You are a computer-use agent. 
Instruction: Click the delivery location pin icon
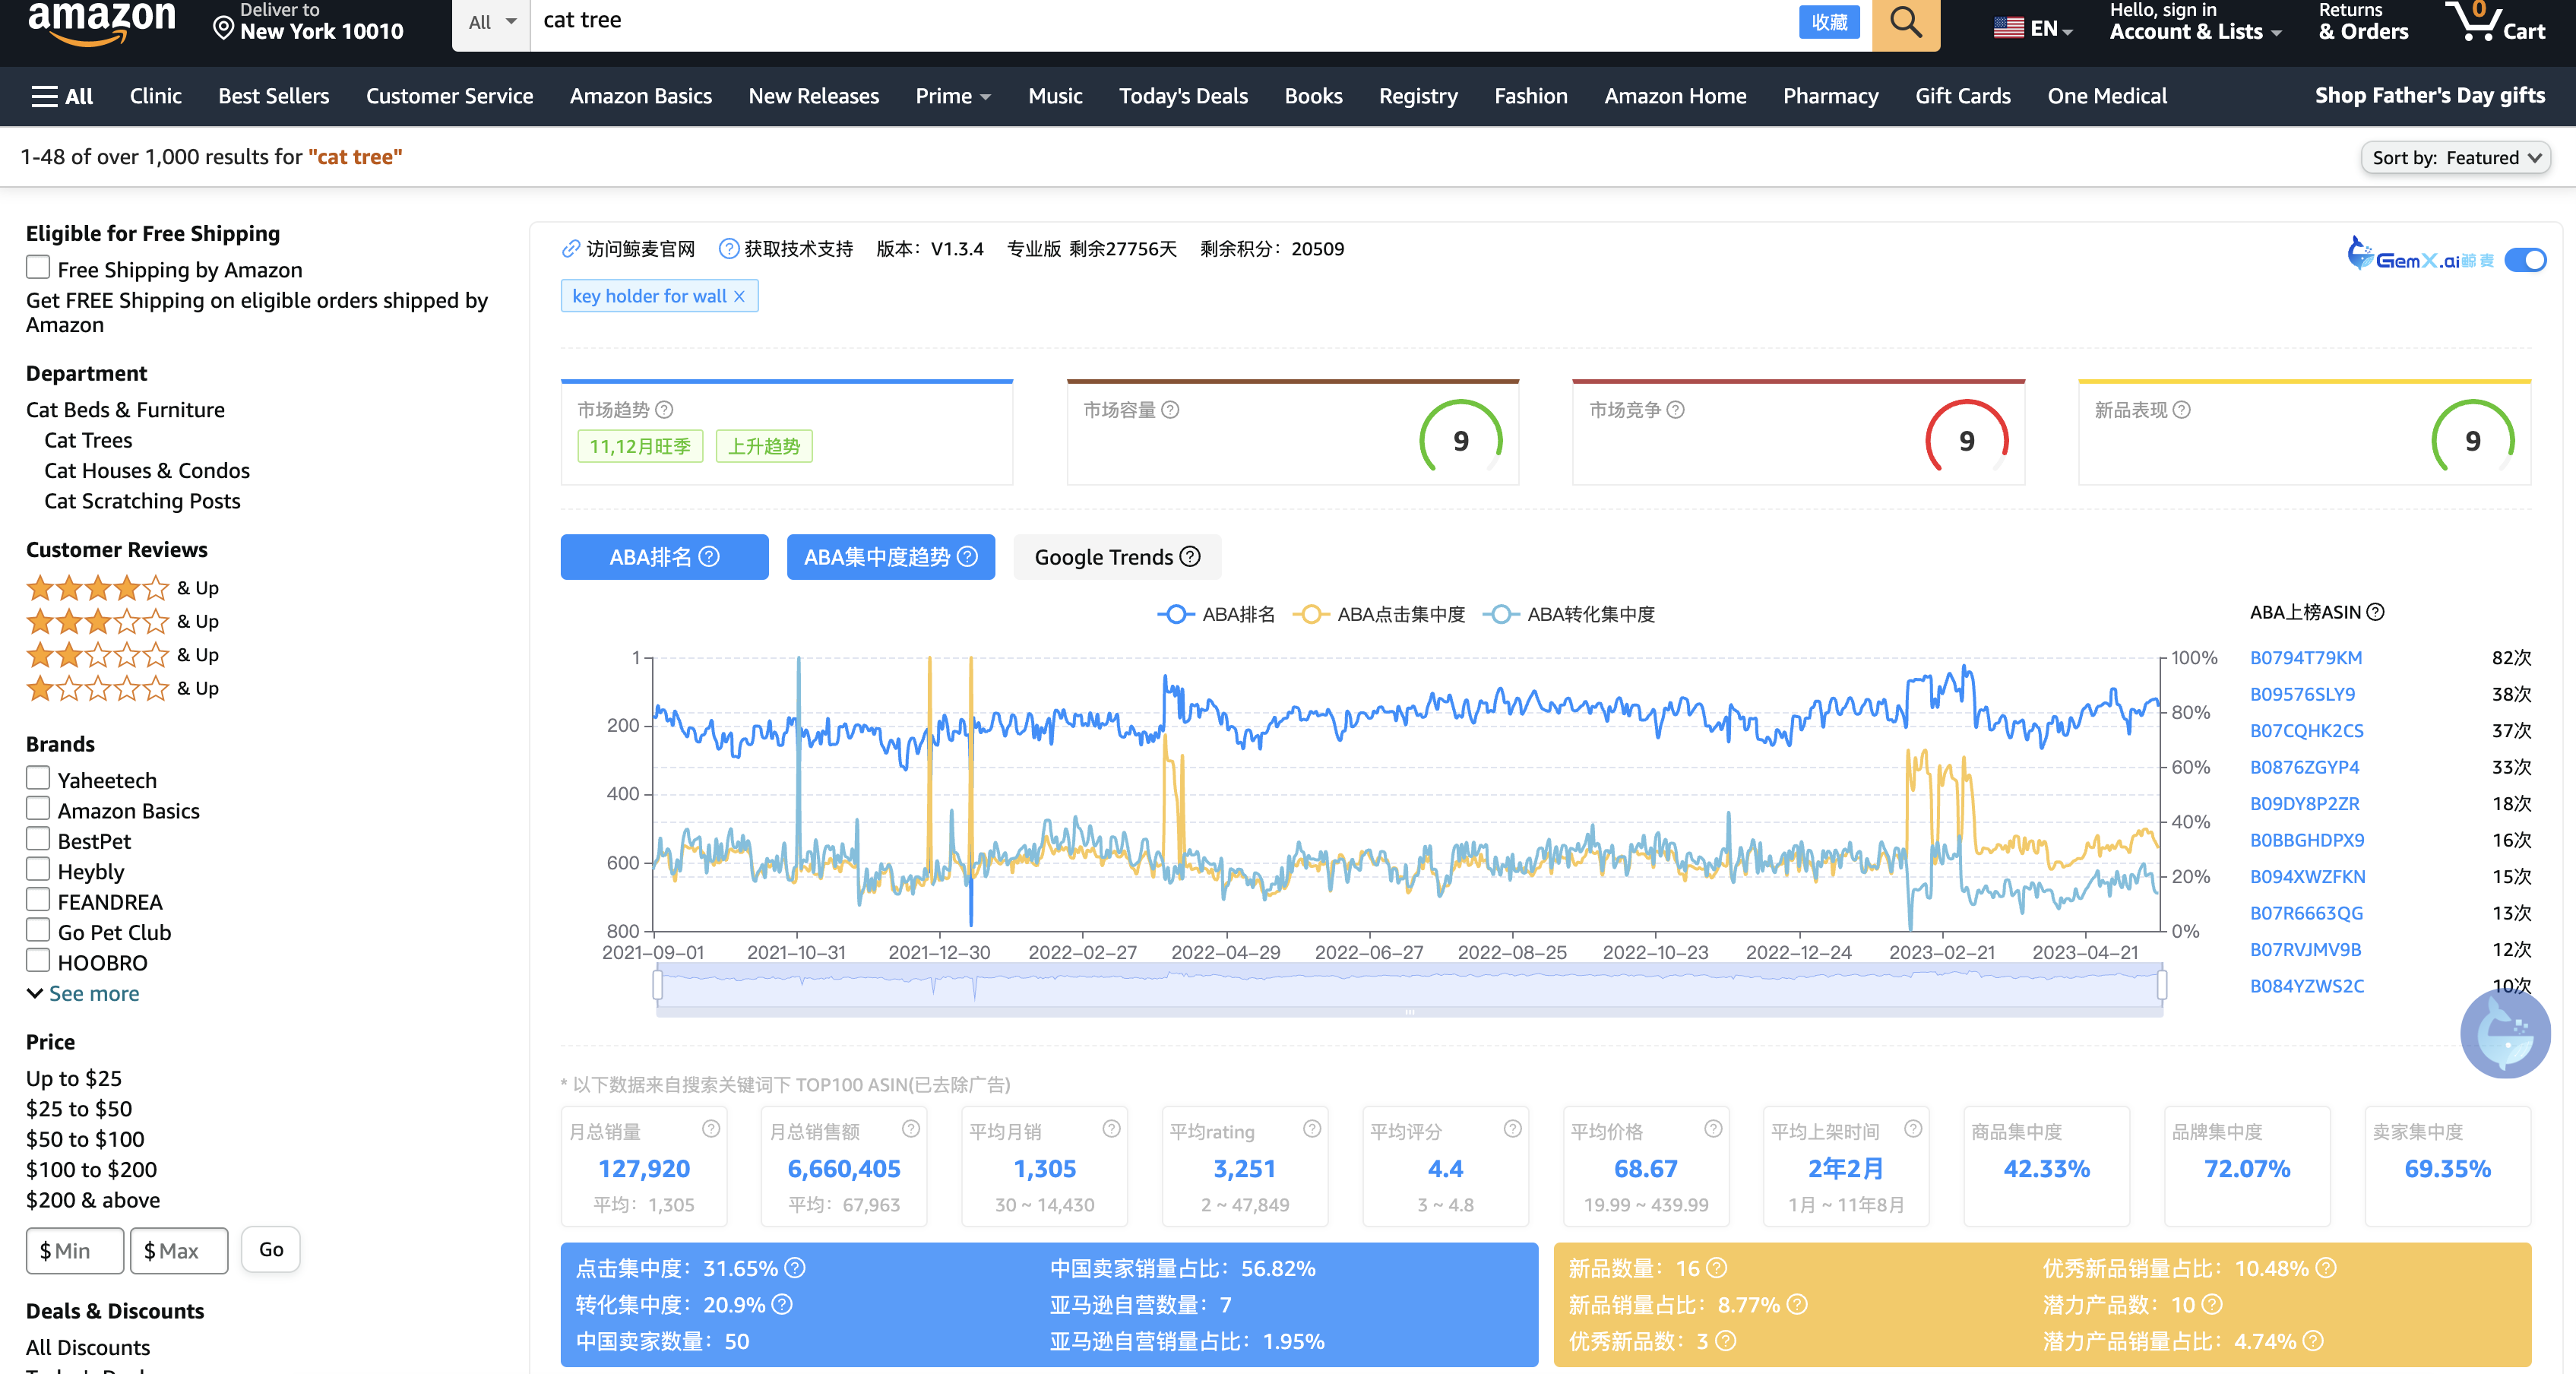coord(223,29)
